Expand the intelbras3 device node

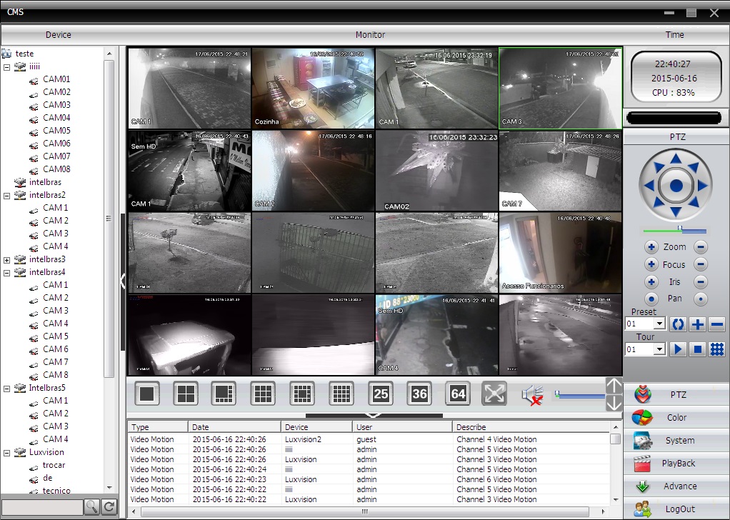click(6, 260)
